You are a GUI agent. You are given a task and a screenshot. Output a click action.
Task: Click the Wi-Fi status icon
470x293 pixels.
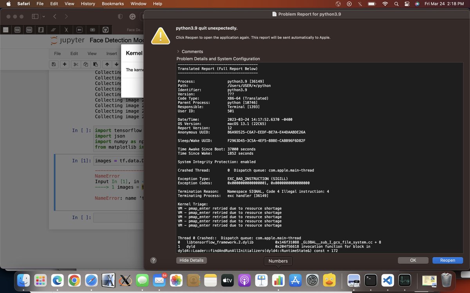(x=385, y=4)
